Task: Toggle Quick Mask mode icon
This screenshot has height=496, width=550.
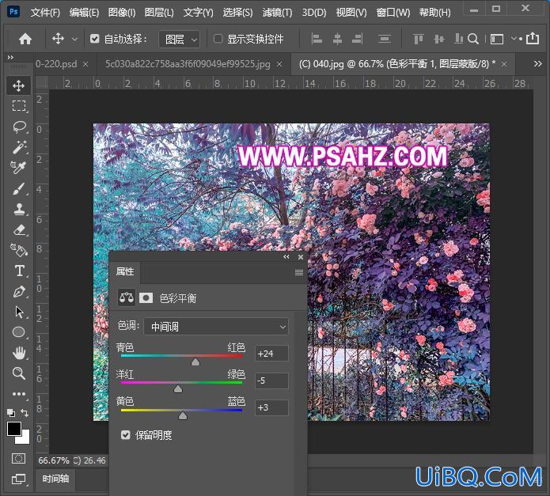Action: coord(18,459)
